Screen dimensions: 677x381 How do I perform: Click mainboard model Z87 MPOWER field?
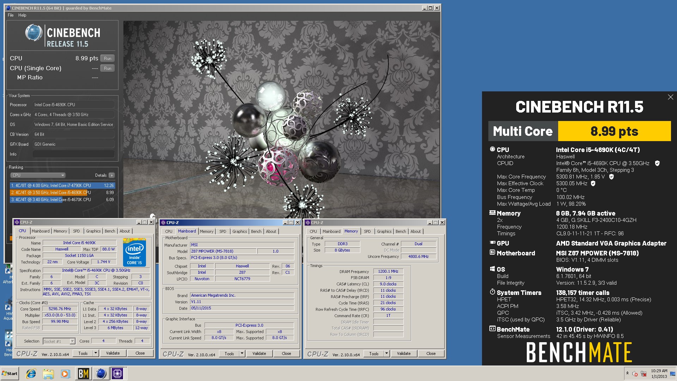coord(223,251)
